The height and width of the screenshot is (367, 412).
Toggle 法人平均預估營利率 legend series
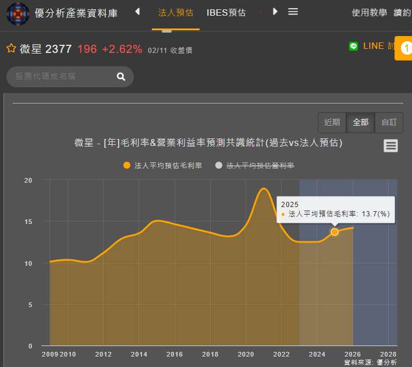point(254,166)
